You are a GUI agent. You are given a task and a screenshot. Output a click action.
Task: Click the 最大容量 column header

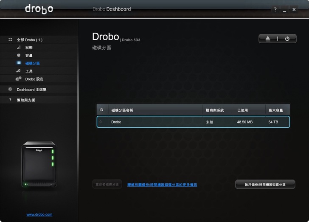pos(278,110)
